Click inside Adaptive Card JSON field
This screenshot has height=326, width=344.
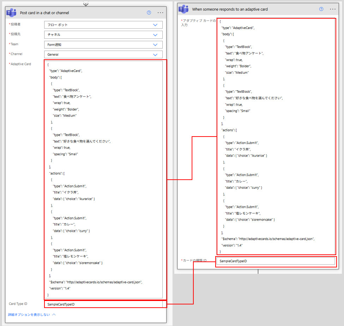[x=103, y=180]
